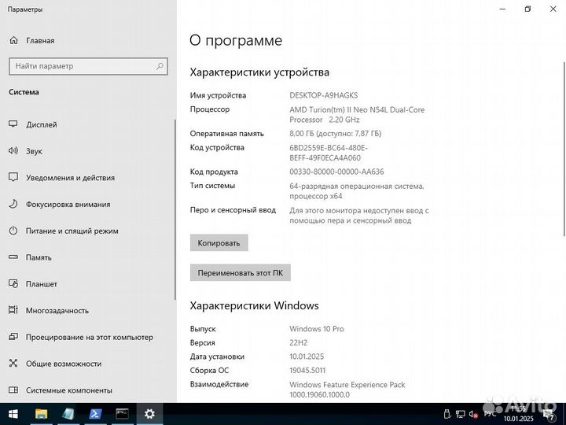Click the 19045.5011 OS build value
This screenshot has height=425, width=566.
307,371
